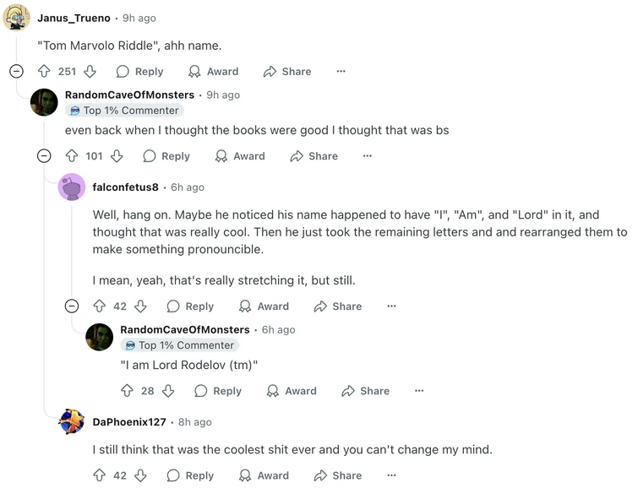The height and width of the screenshot is (499, 638).
Task: Share the "I am Lord Rodelov" comment
Action: 365,391
